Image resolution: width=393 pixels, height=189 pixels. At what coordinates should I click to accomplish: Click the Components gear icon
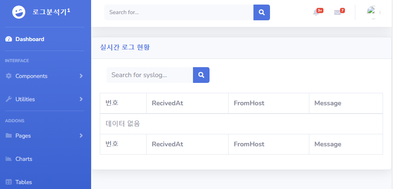(x=9, y=76)
